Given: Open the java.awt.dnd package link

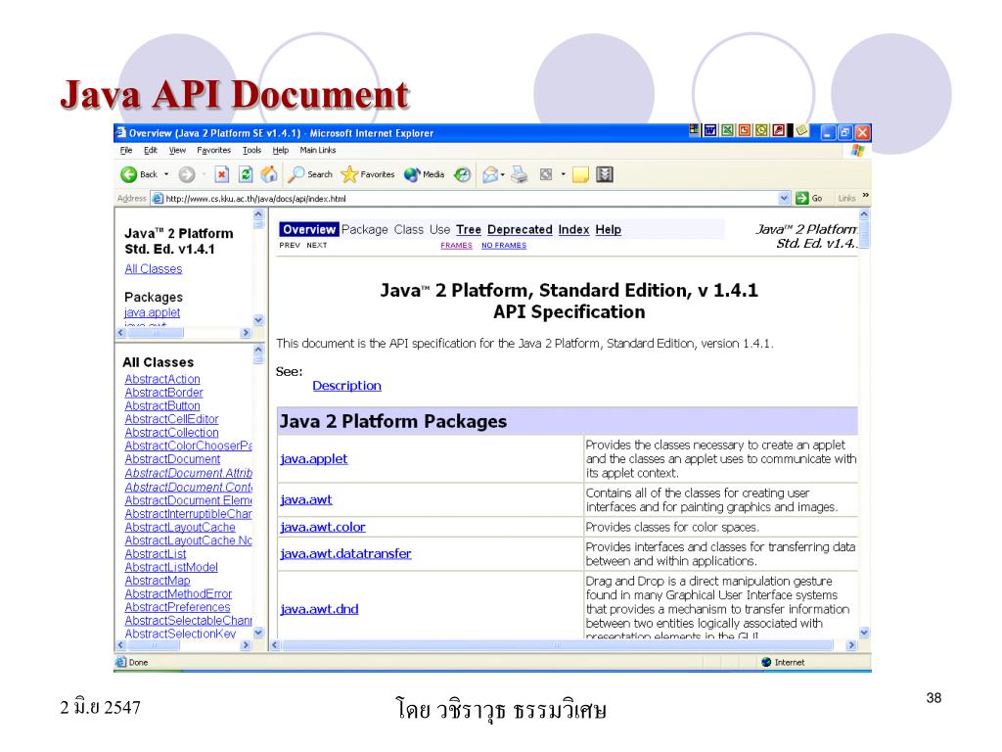Looking at the screenshot, I should (320, 609).
